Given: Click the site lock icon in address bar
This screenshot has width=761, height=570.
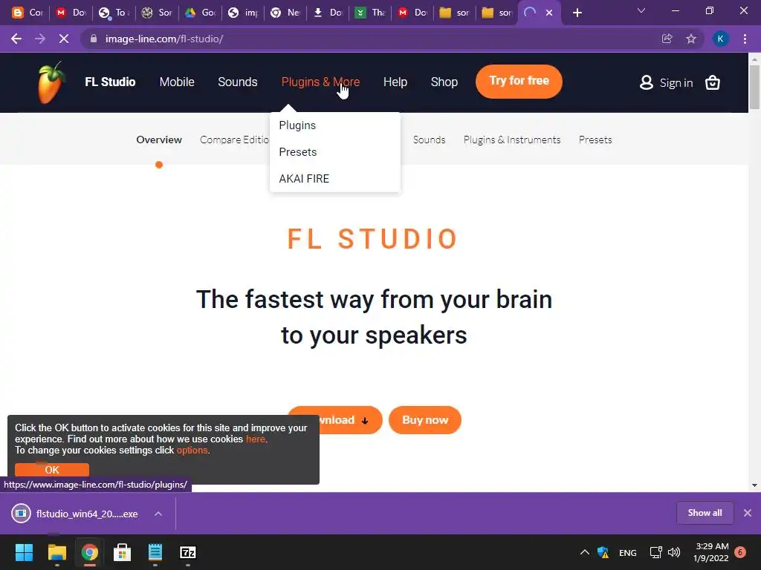Looking at the screenshot, I should [x=94, y=39].
